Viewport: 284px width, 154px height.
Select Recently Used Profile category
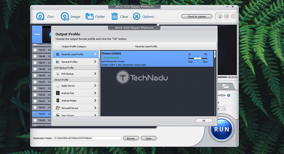[75, 54]
